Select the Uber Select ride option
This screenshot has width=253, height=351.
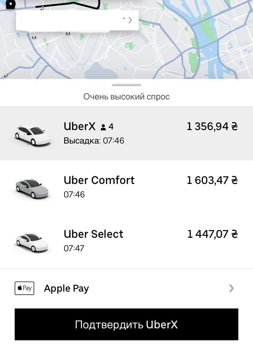tap(127, 241)
